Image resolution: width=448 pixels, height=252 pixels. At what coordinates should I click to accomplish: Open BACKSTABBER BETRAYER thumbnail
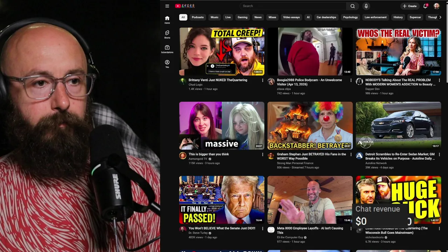(x=310, y=126)
